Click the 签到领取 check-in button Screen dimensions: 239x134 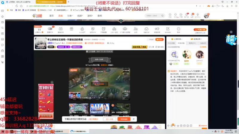(46, 116)
